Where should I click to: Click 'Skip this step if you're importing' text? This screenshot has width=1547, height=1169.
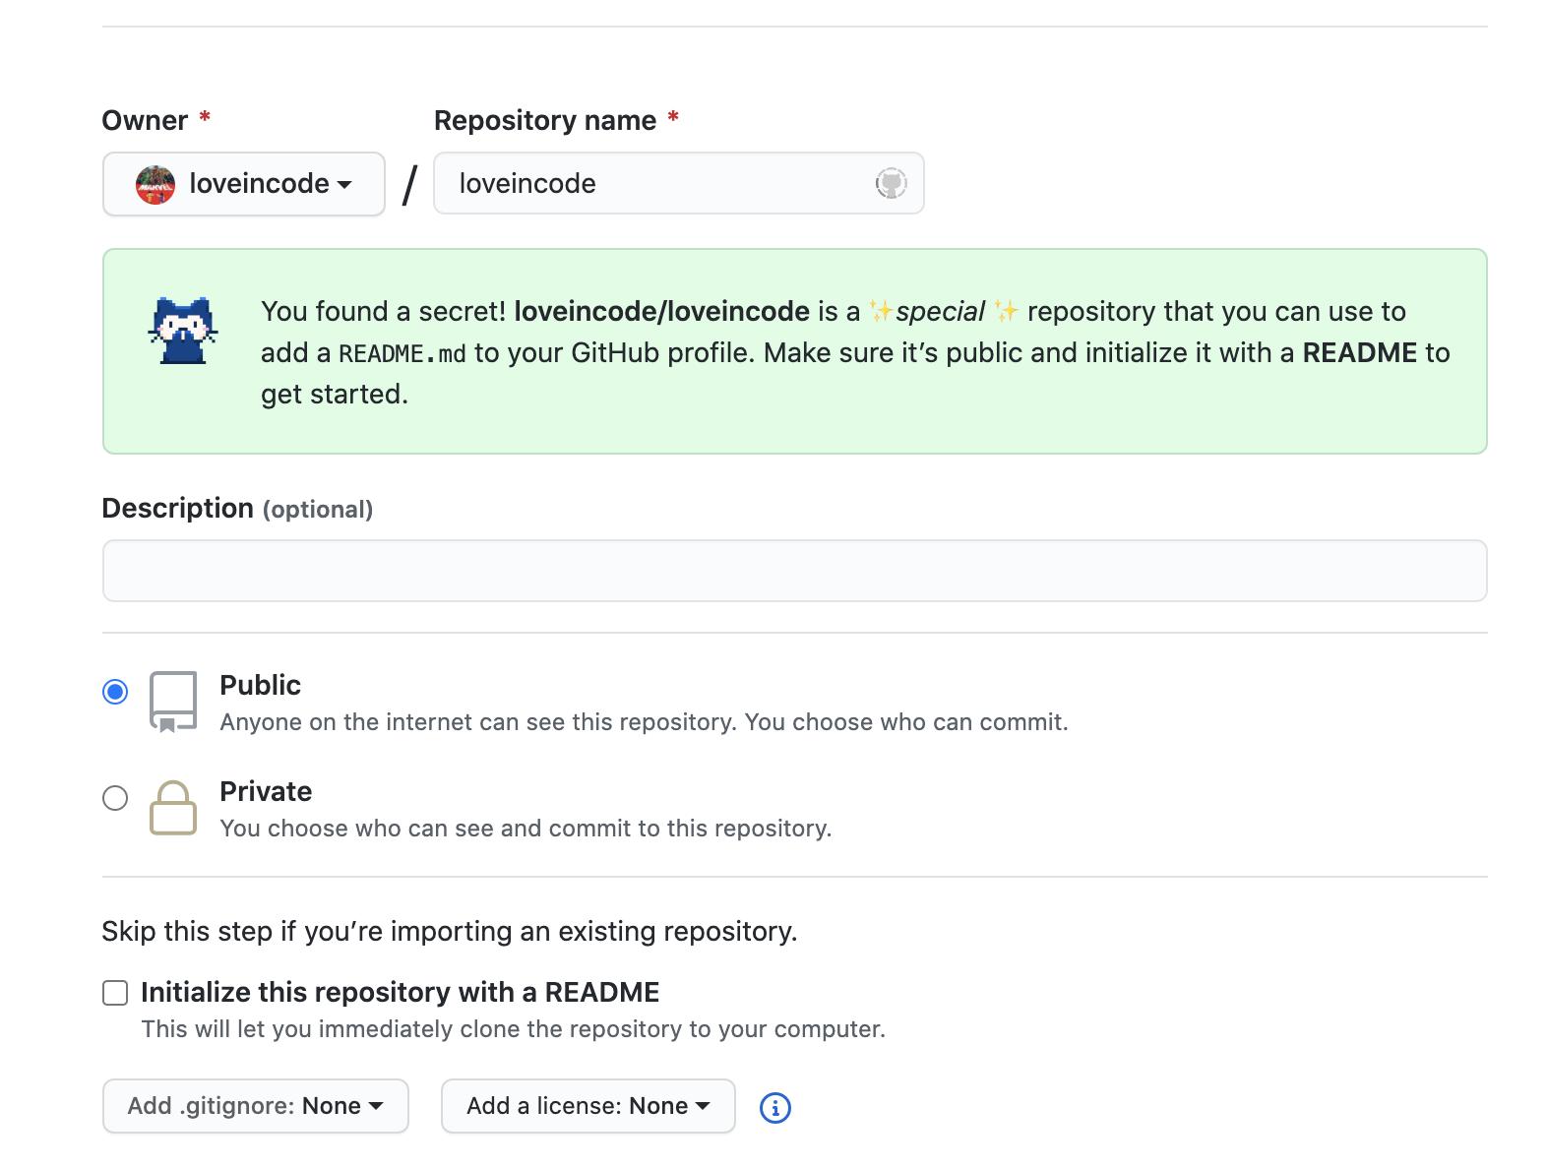tap(450, 931)
